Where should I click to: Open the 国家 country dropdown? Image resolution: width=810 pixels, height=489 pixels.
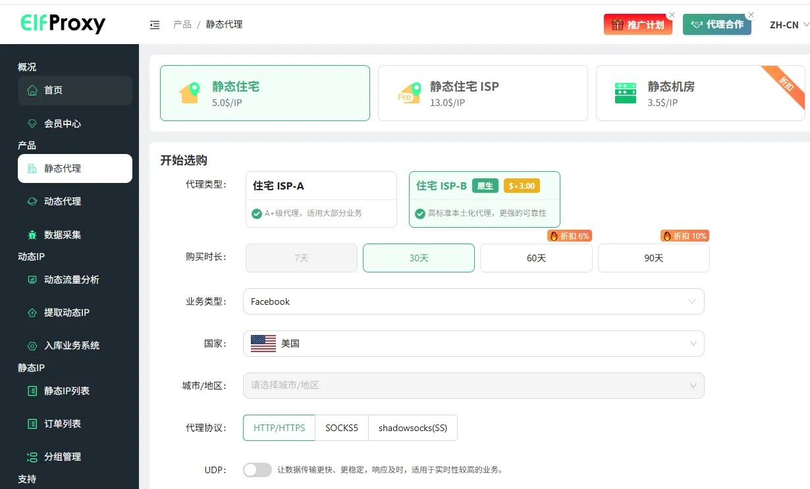[x=473, y=343]
